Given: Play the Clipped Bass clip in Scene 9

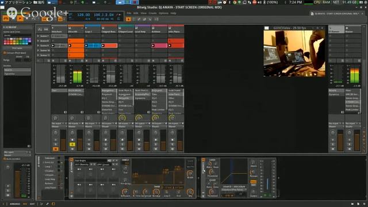Looking at the screenshot, I should pos(103,45).
